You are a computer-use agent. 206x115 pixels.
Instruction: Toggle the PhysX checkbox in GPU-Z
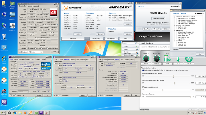tap(41, 48)
